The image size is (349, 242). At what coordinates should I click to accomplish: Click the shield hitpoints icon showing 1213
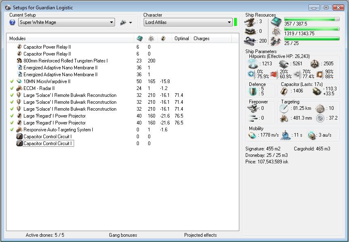pos(253,64)
